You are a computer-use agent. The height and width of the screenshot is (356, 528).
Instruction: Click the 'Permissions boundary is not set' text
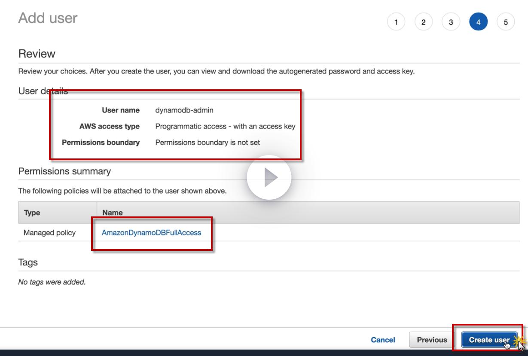208,142
